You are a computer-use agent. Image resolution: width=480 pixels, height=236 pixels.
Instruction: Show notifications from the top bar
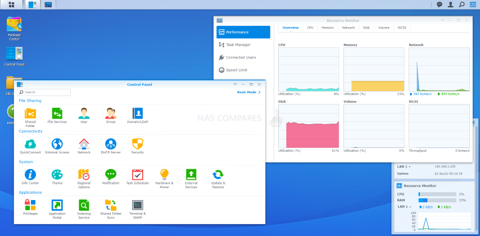[440, 4]
